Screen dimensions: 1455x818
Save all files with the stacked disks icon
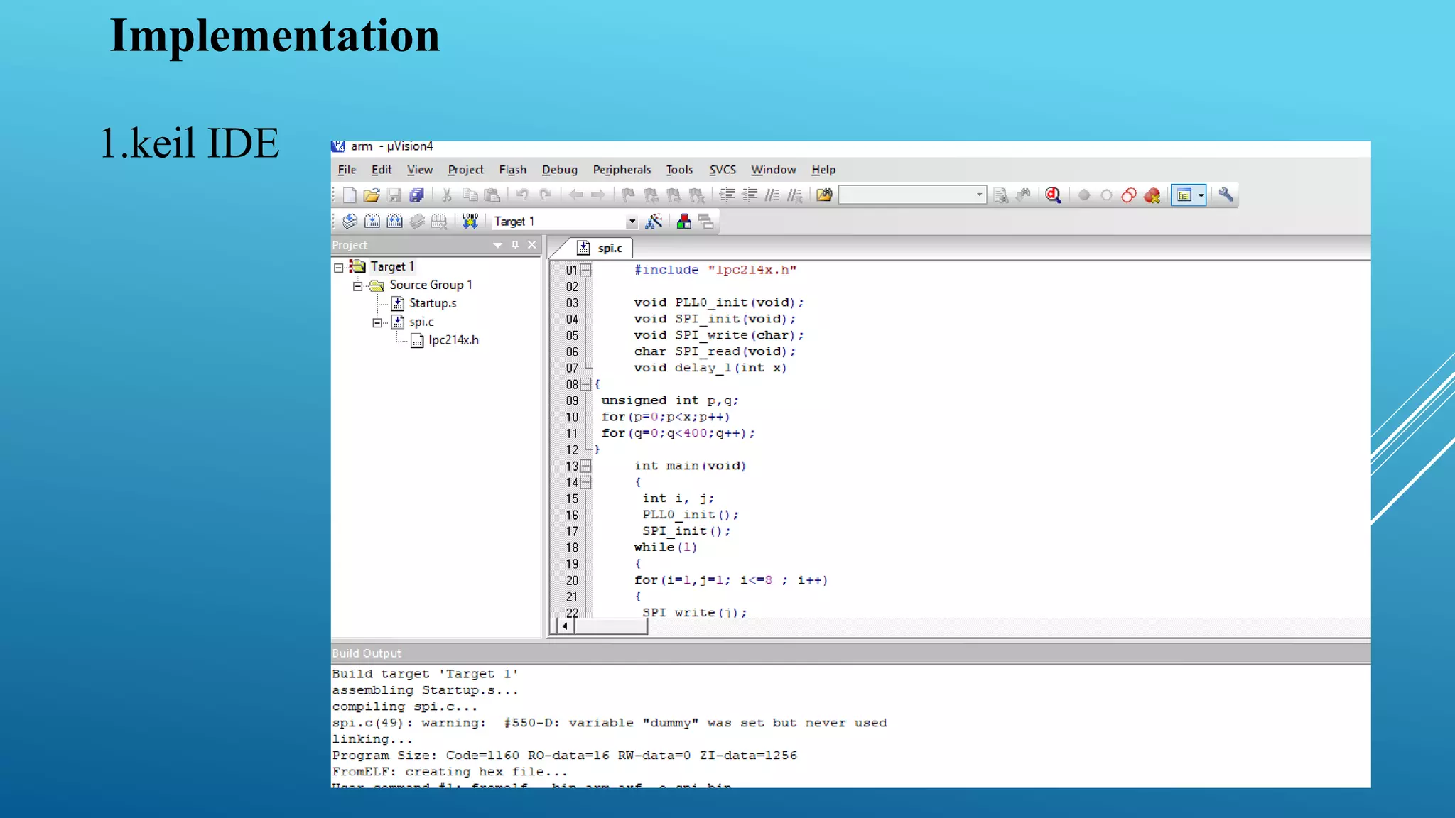coord(417,195)
